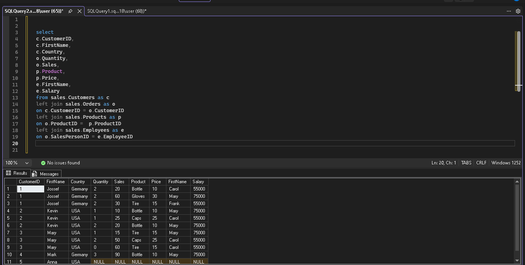
Task: Click the left join sales.Products line
Action: pyautogui.click(x=78, y=117)
